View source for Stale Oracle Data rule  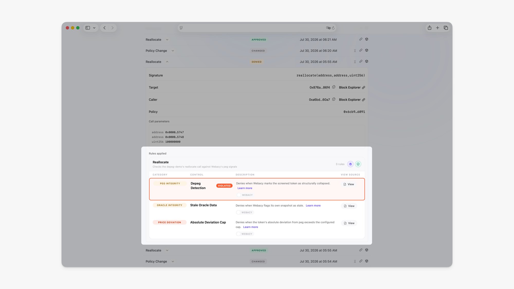point(349,206)
